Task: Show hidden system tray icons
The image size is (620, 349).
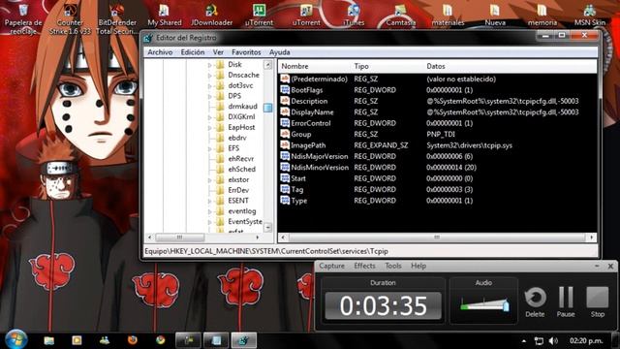Action: click(x=524, y=340)
